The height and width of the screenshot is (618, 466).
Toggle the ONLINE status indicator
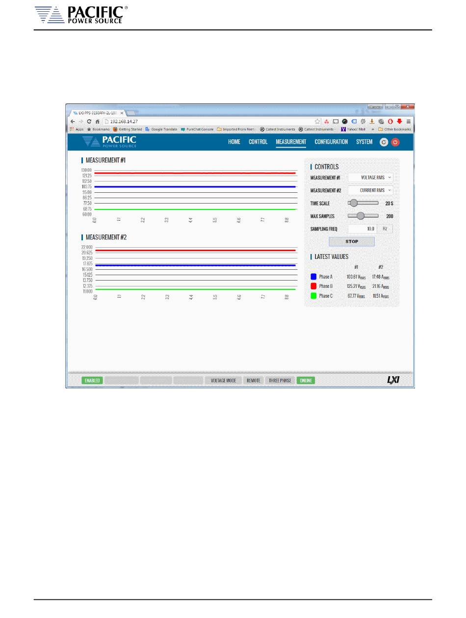coord(306,381)
